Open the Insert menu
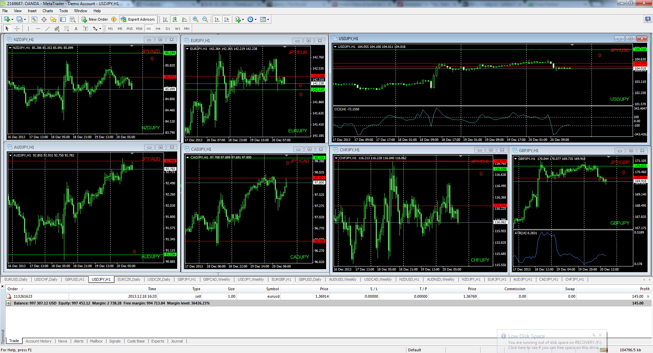The height and width of the screenshot is (353, 653). pyautogui.click(x=32, y=11)
